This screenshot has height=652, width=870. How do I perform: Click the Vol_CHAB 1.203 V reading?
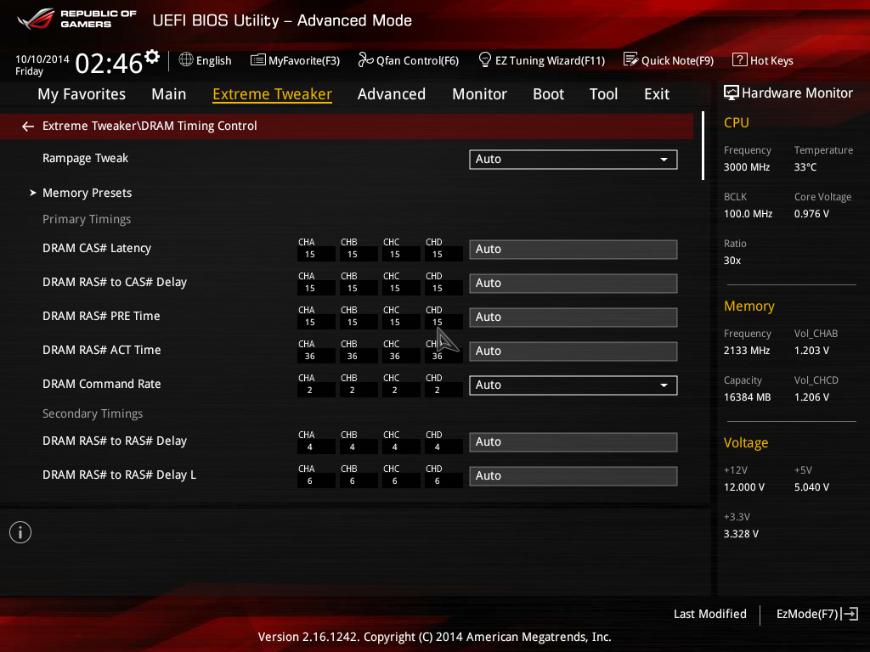(811, 351)
